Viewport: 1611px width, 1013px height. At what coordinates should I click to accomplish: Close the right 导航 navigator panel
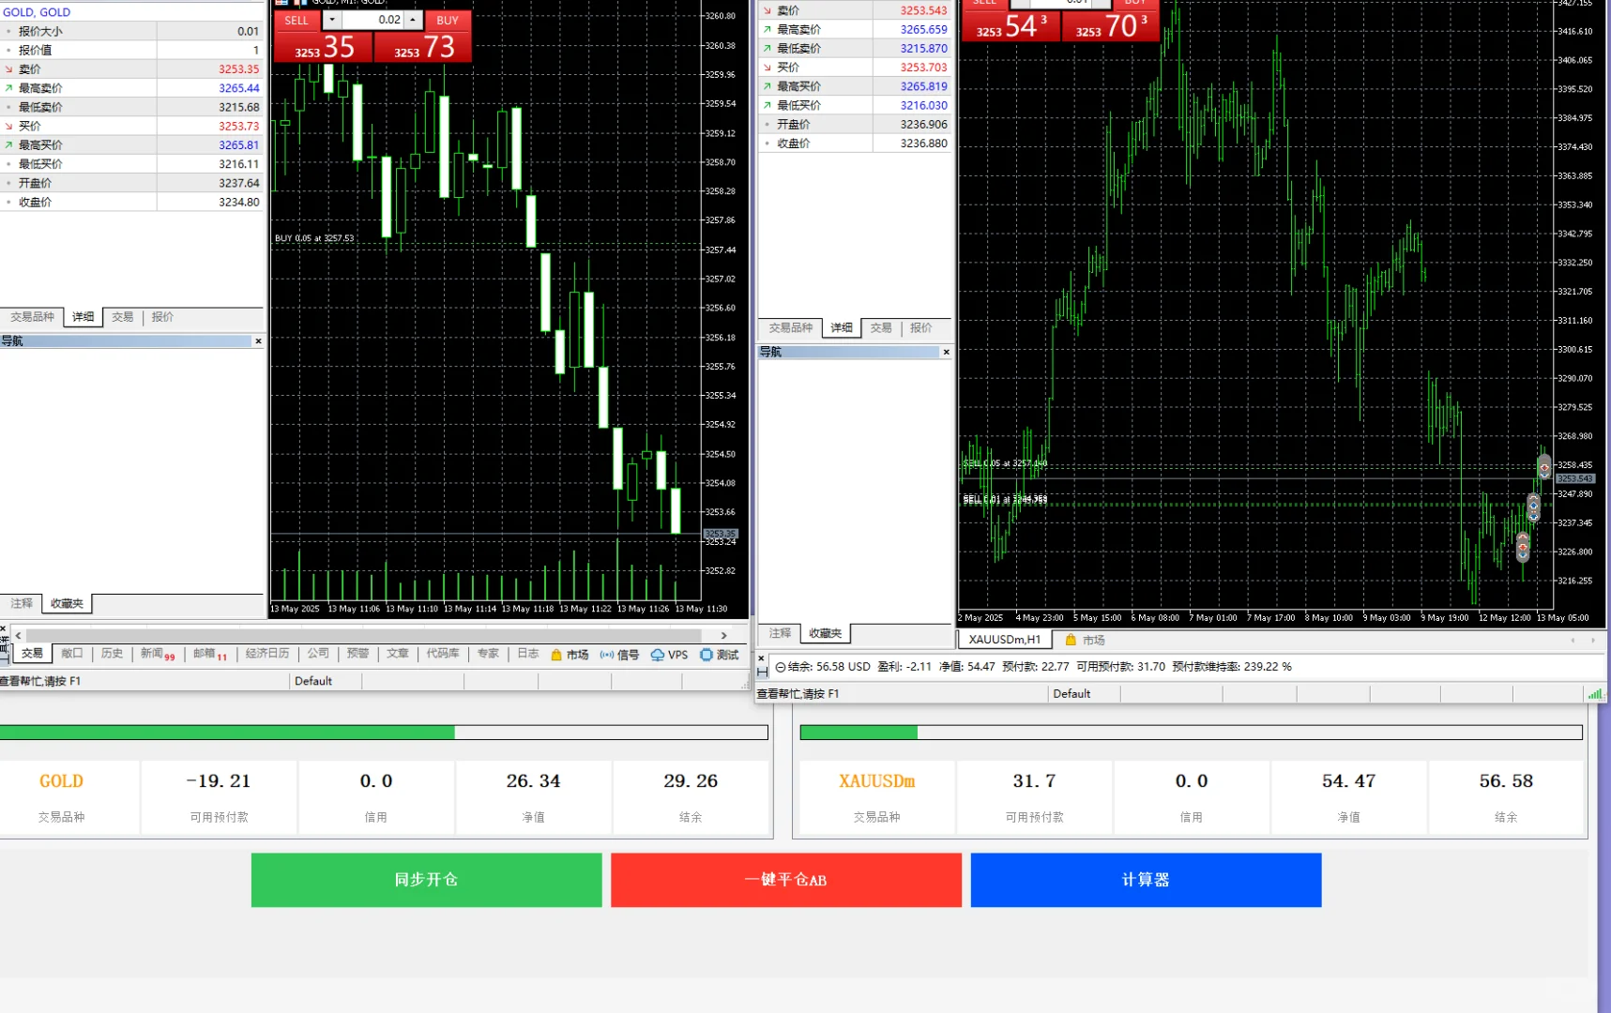(946, 352)
